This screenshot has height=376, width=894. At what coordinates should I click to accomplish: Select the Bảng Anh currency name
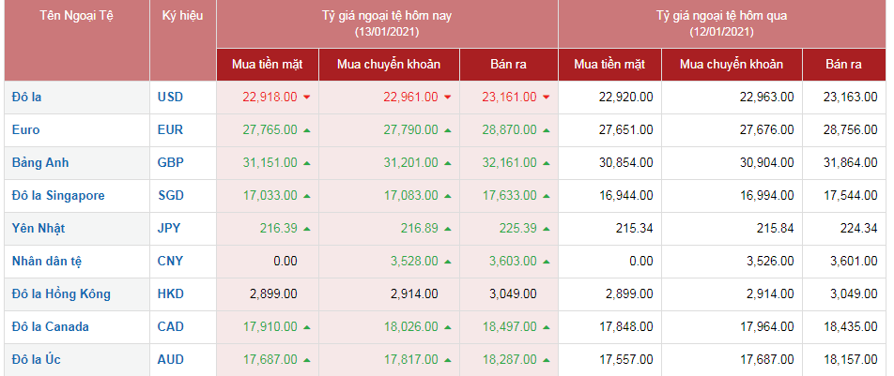(x=40, y=162)
